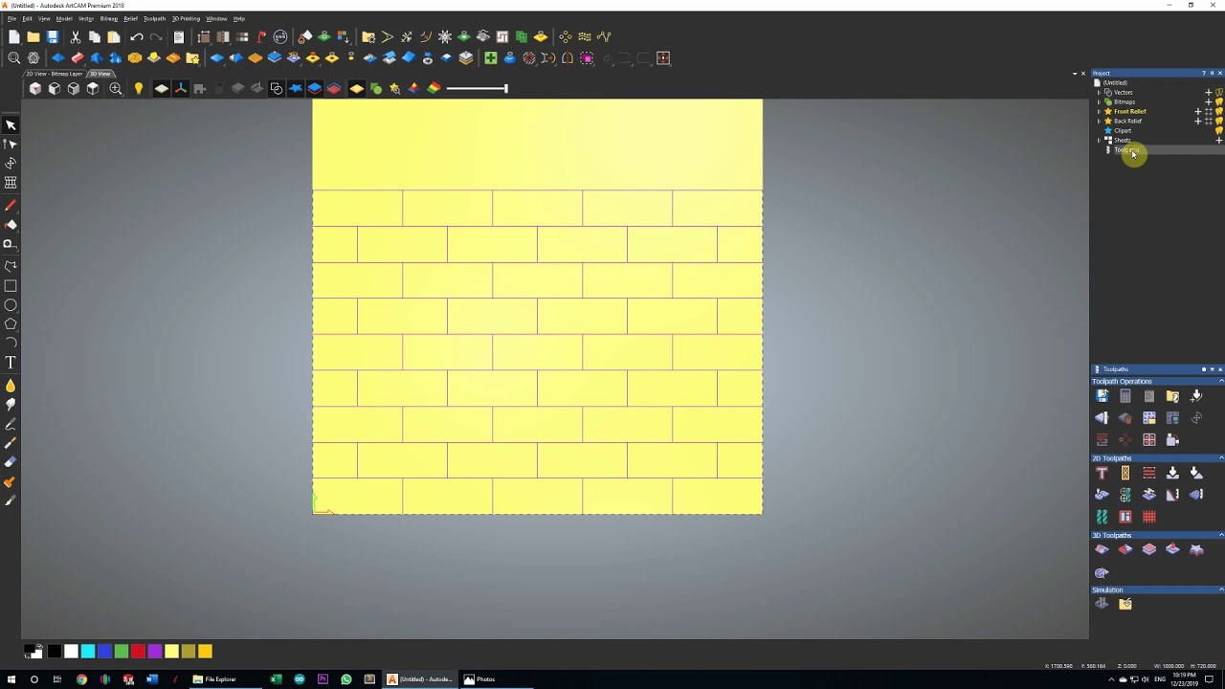The image size is (1225, 689).
Task: Add a new bitmap layer
Action: [1209, 101]
